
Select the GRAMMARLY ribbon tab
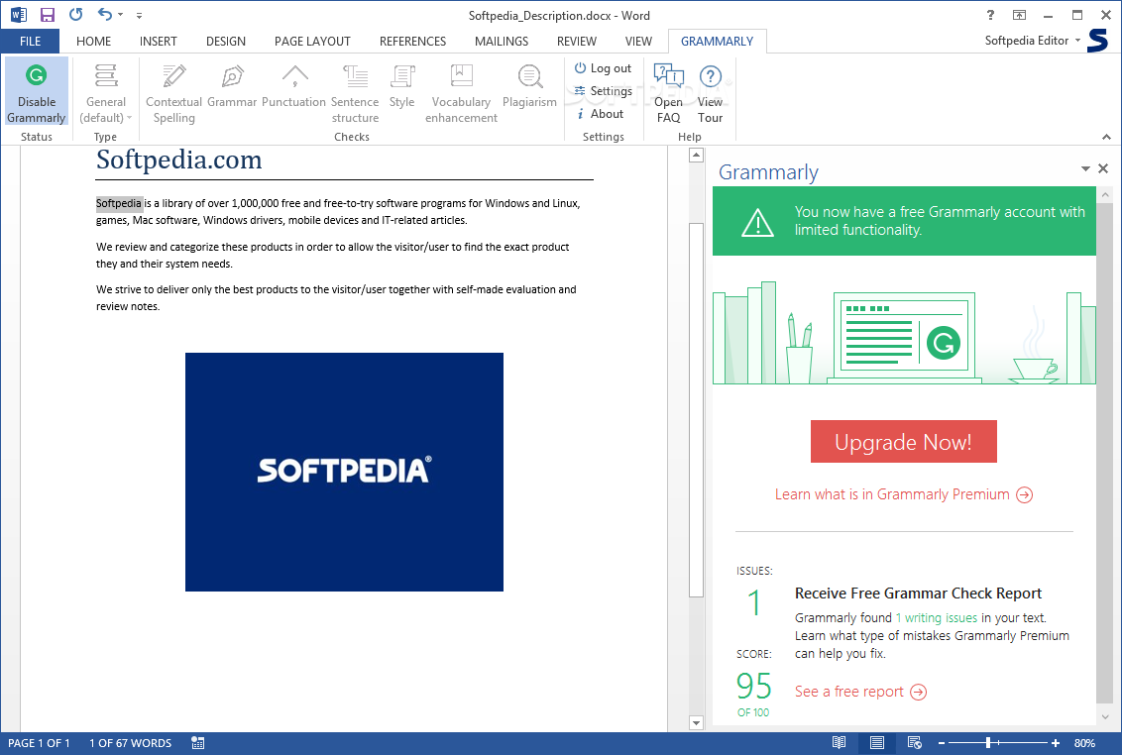pos(717,41)
